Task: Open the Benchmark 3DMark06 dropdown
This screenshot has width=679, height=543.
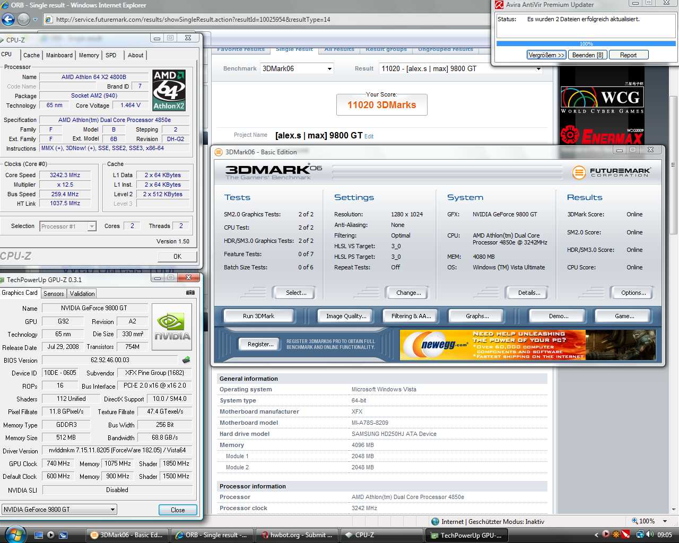Action: point(297,68)
